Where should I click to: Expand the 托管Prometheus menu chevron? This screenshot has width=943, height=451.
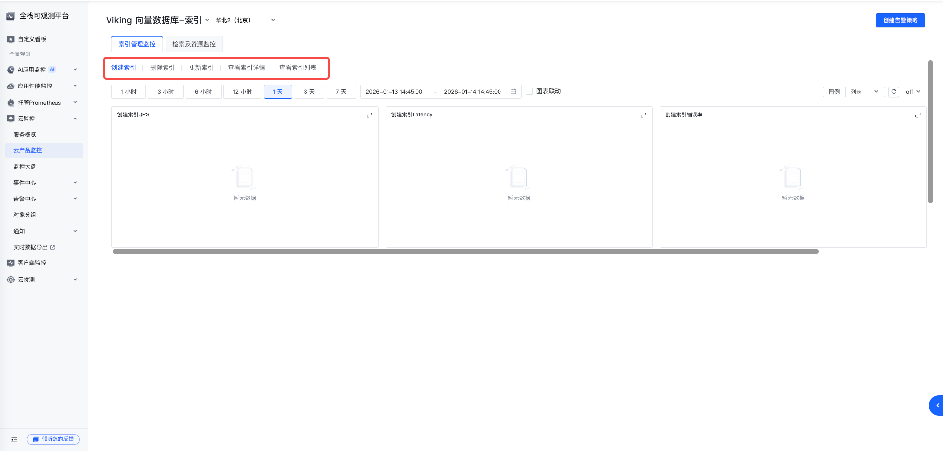[75, 102]
